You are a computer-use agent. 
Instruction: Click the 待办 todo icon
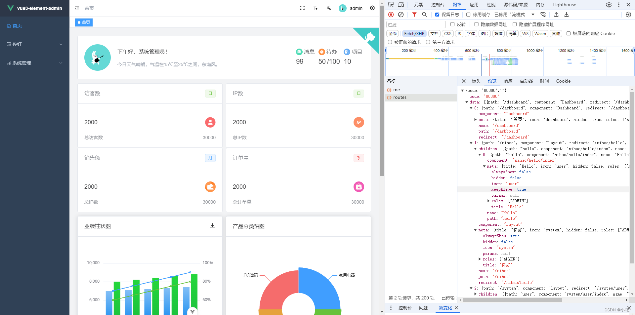(x=321, y=52)
